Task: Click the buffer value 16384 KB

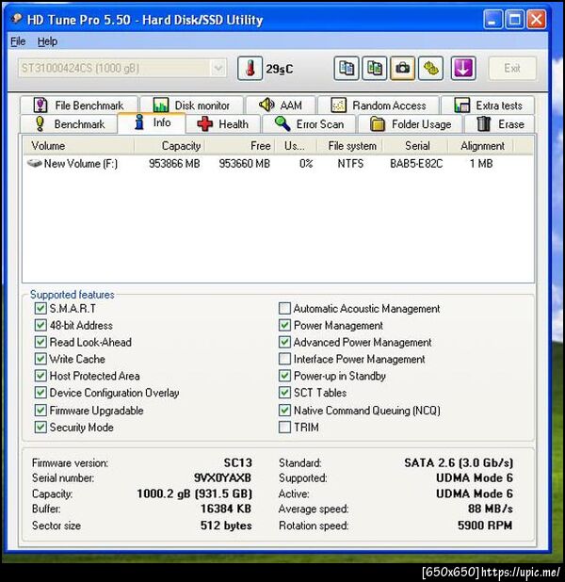Action: (x=226, y=509)
